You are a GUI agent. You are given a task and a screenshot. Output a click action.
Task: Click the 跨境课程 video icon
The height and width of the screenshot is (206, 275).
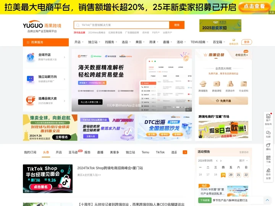point(217,84)
